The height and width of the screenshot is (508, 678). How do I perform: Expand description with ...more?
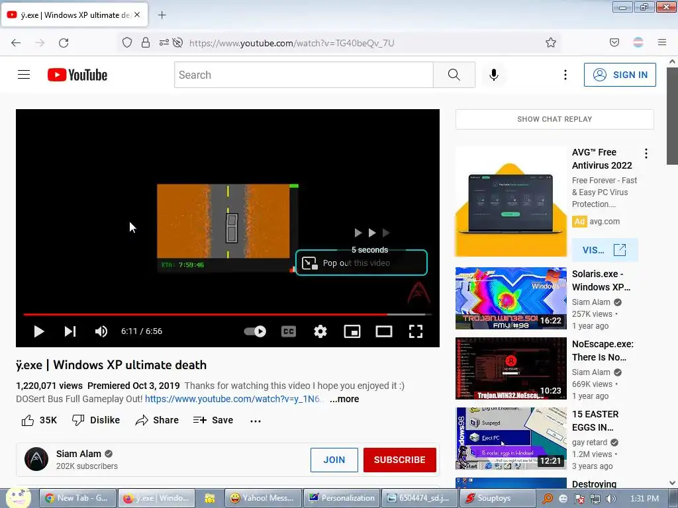tap(344, 399)
